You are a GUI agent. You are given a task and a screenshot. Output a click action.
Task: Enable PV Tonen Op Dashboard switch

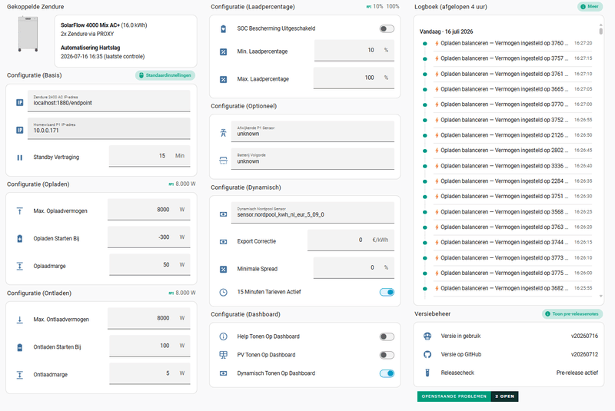point(387,355)
